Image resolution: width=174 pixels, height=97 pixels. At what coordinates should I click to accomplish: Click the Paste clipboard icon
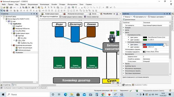click(26, 8)
